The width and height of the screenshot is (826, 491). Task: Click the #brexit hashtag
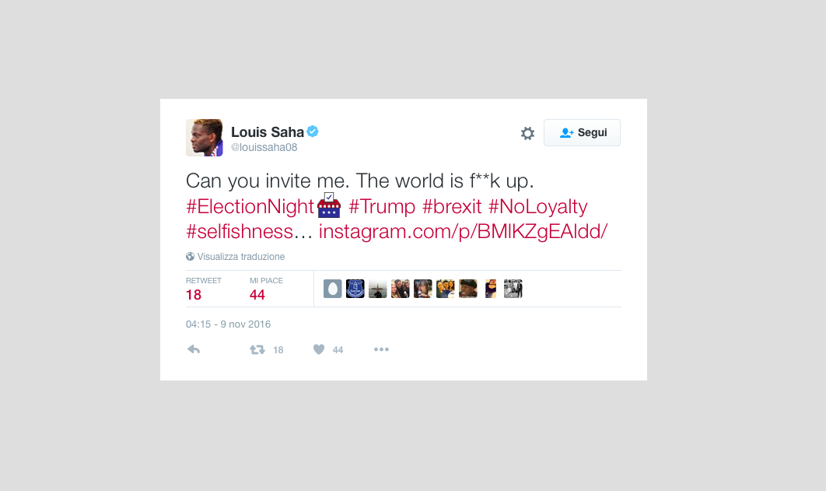click(451, 207)
